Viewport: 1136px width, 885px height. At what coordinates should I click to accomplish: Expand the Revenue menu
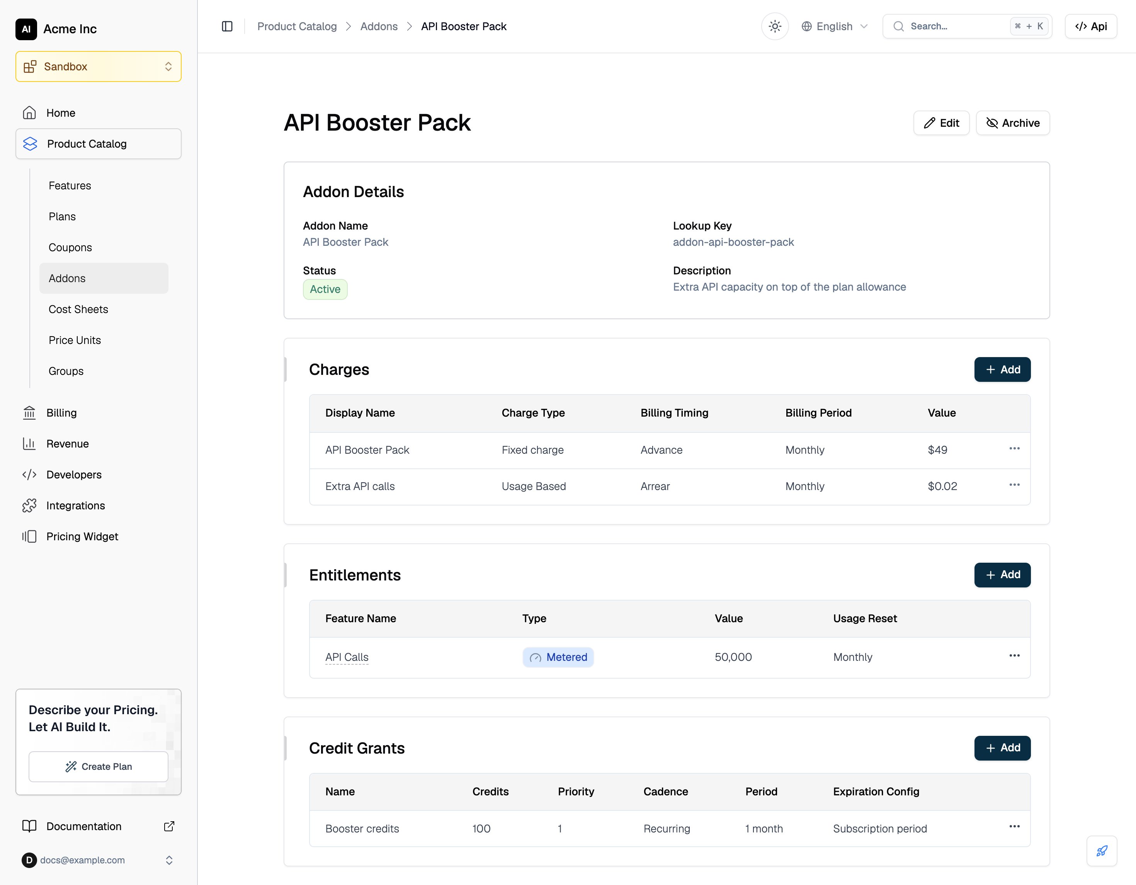(x=98, y=444)
